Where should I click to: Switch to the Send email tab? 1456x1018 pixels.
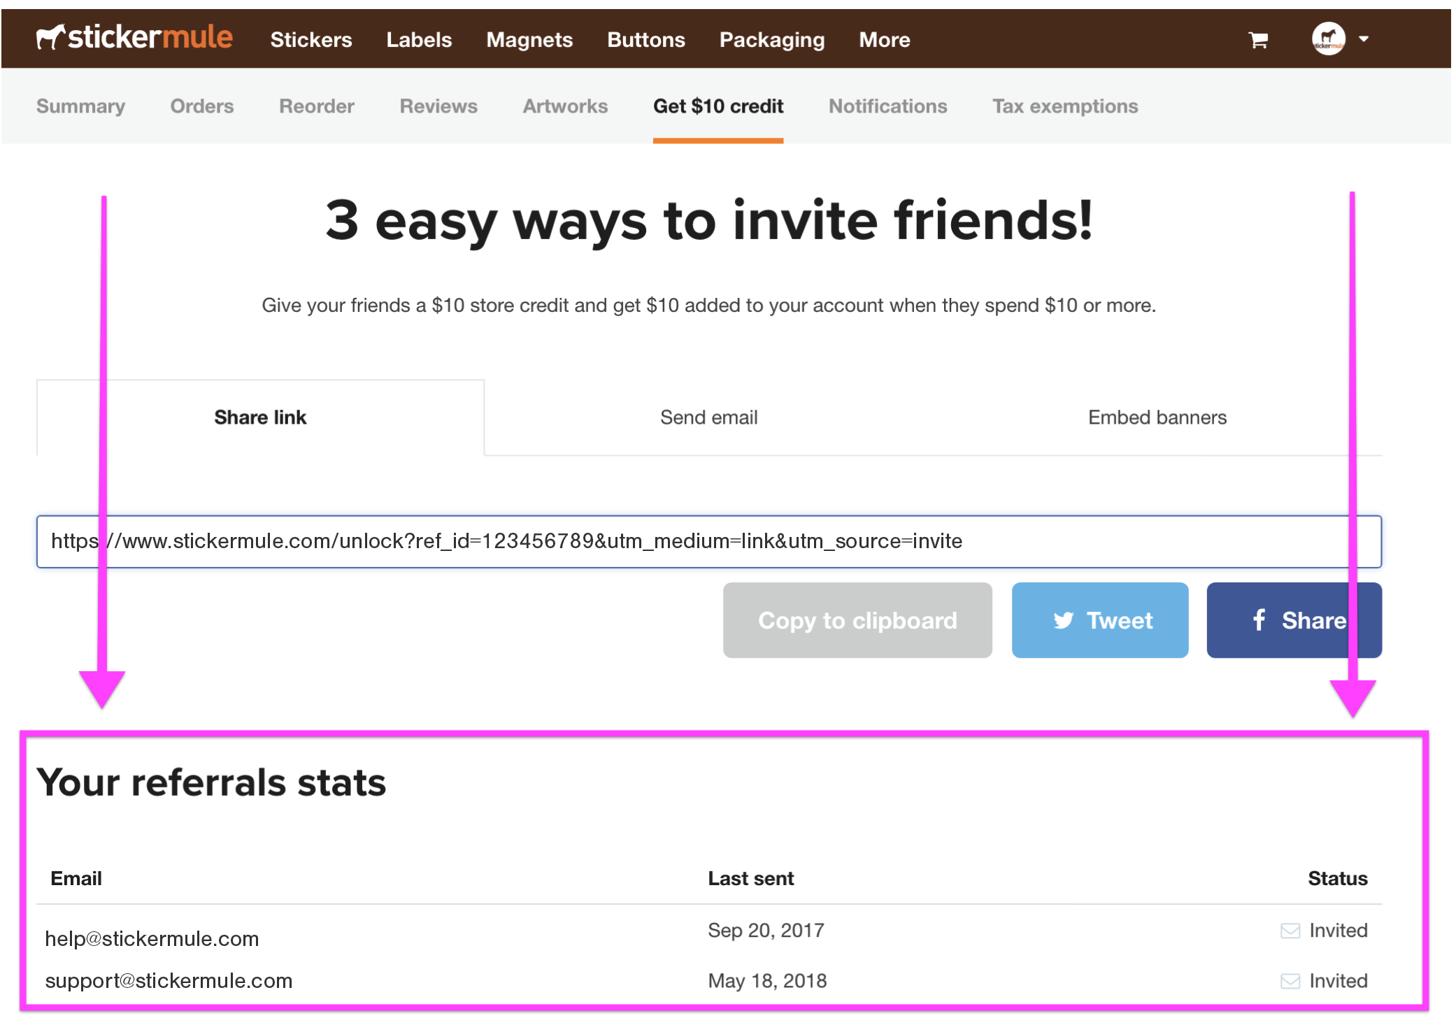pyautogui.click(x=708, y=417)
